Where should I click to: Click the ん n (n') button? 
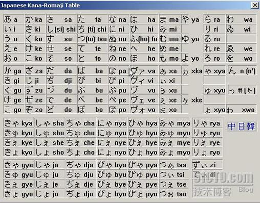click(x=242, y=71)
